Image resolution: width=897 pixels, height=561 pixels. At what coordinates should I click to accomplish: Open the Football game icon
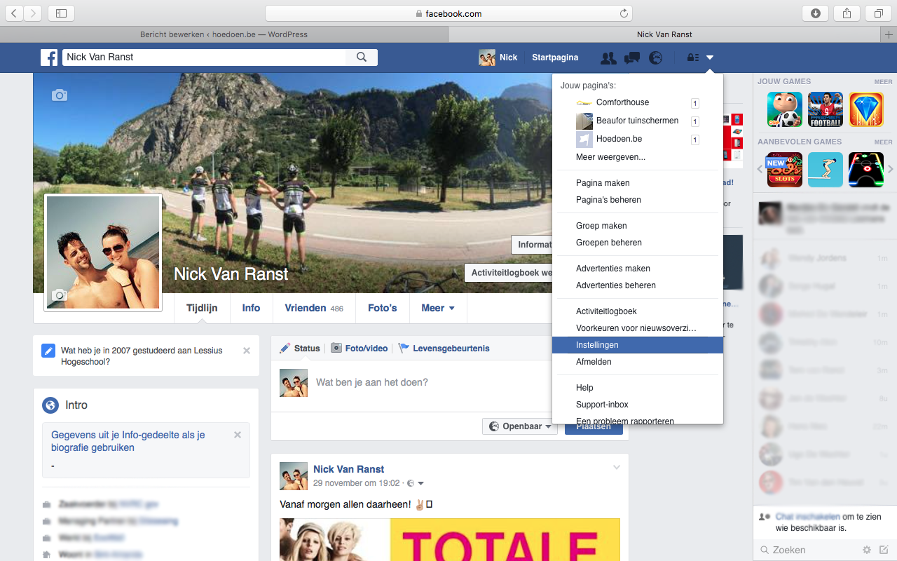click(826, 109)
